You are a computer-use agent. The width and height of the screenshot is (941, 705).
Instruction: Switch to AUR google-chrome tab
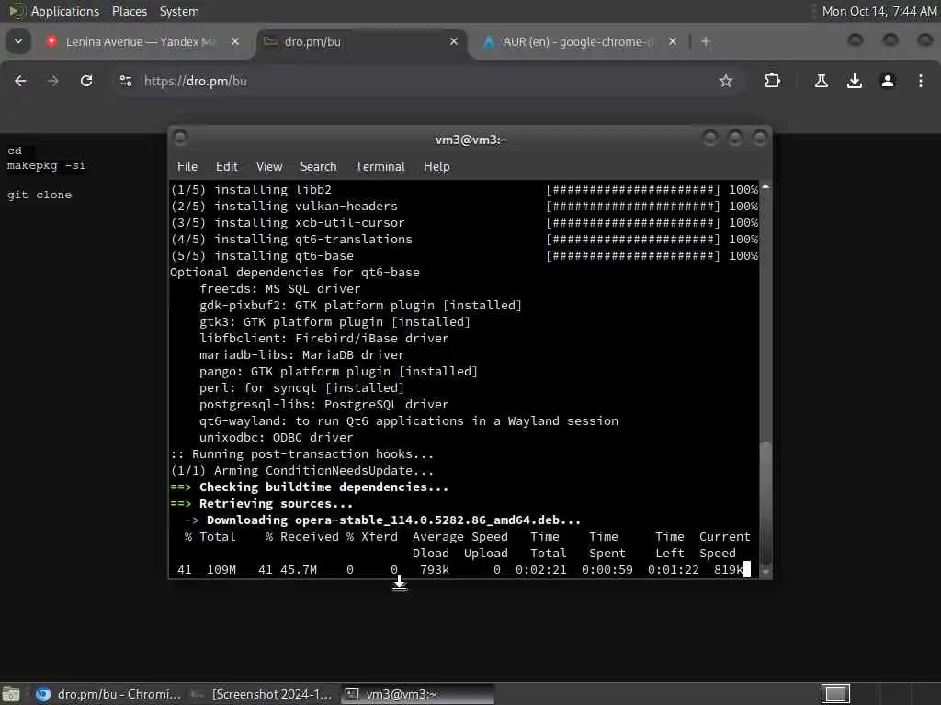coord(579,42)
